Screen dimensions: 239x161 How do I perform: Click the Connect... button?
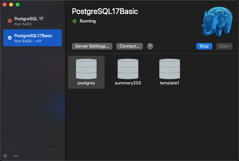(129, 46)
